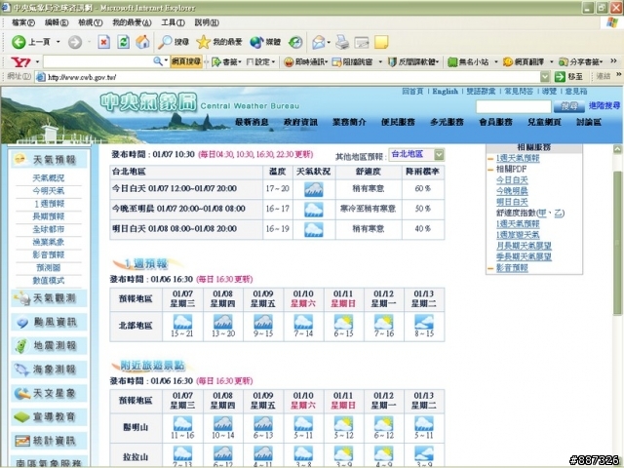Open 天氣觀測 sidebar section

pos(49,298)
